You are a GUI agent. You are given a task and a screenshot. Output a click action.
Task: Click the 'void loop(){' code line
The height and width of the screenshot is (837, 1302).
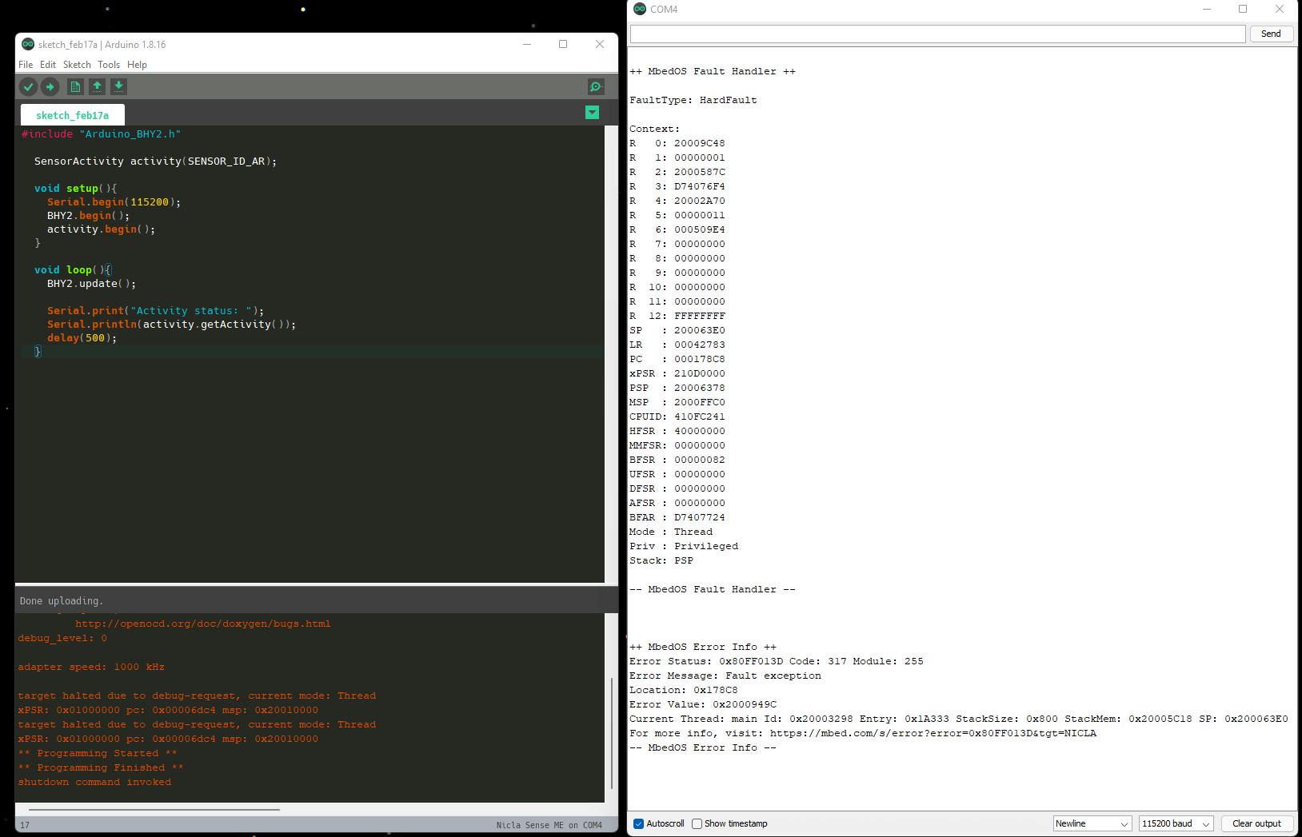point(72,270)
